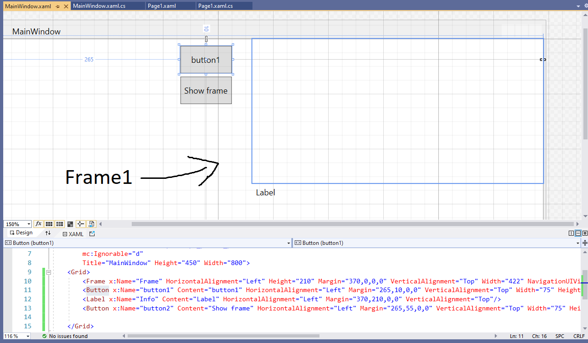Pop out the XAML editor window

tap(92, 234)
